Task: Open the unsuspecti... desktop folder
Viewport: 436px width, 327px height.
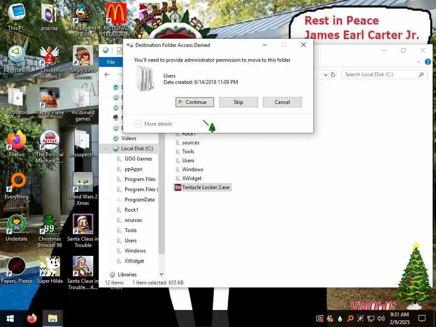Action: pyautogui.click(x=83, y=144)
